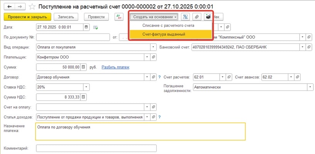This screenshot has height=154, width=315.
Task: Show Дт/Кт accounting entries icon
Action: [x=119, y=17]
